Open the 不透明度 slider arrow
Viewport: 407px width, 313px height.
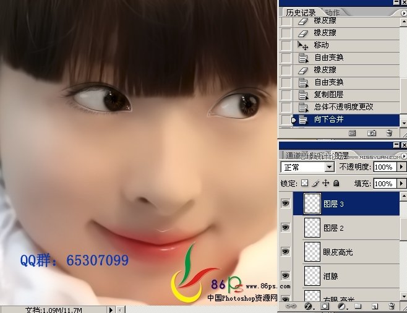(401, 167)
